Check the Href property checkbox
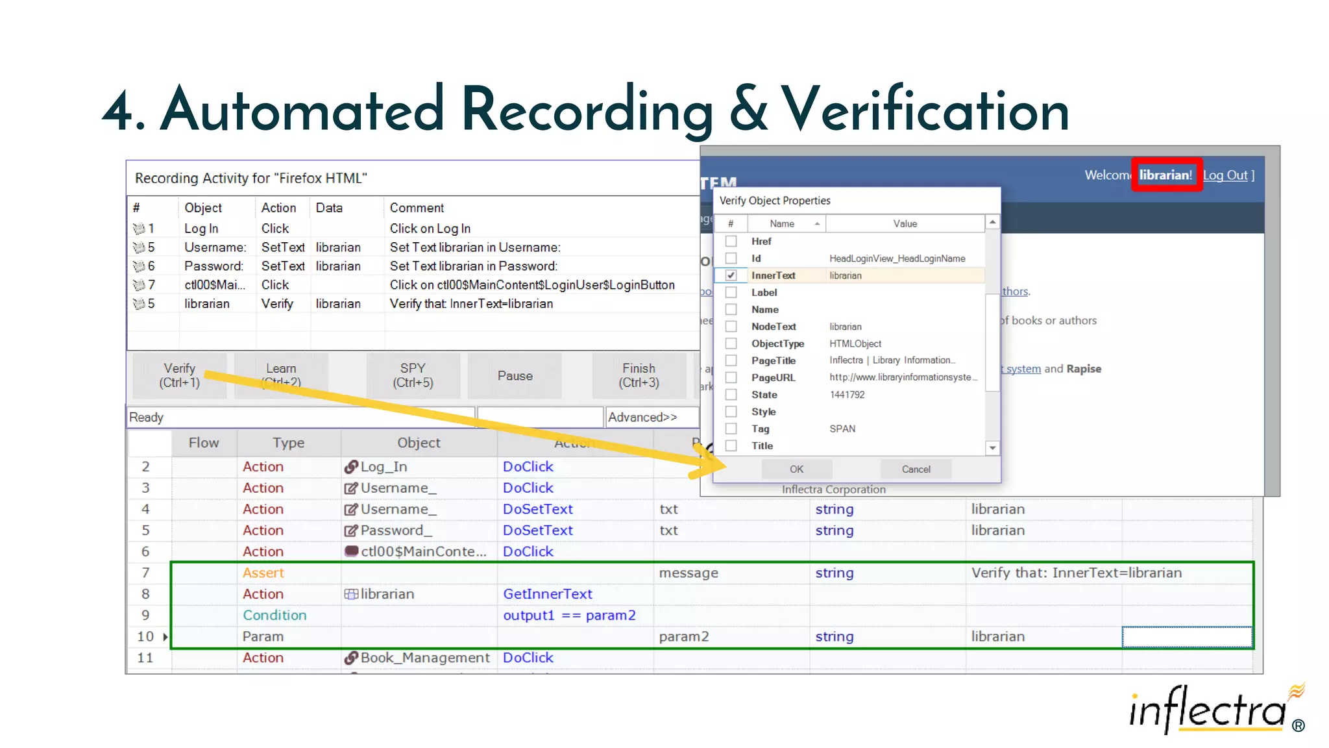This screenshot has height=748, width=1329. [731, 242]
